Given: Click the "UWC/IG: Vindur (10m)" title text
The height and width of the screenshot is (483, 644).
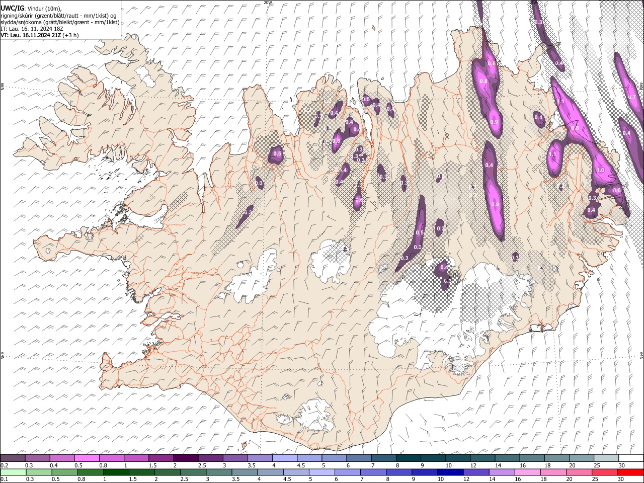Looking at the screenshot, I should [x=31, y=8].
